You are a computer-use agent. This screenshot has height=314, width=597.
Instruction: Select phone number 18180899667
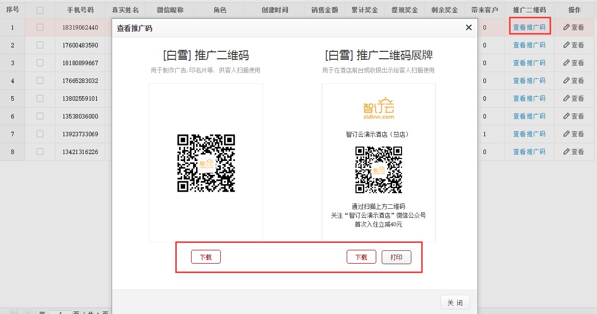point(80,63)
